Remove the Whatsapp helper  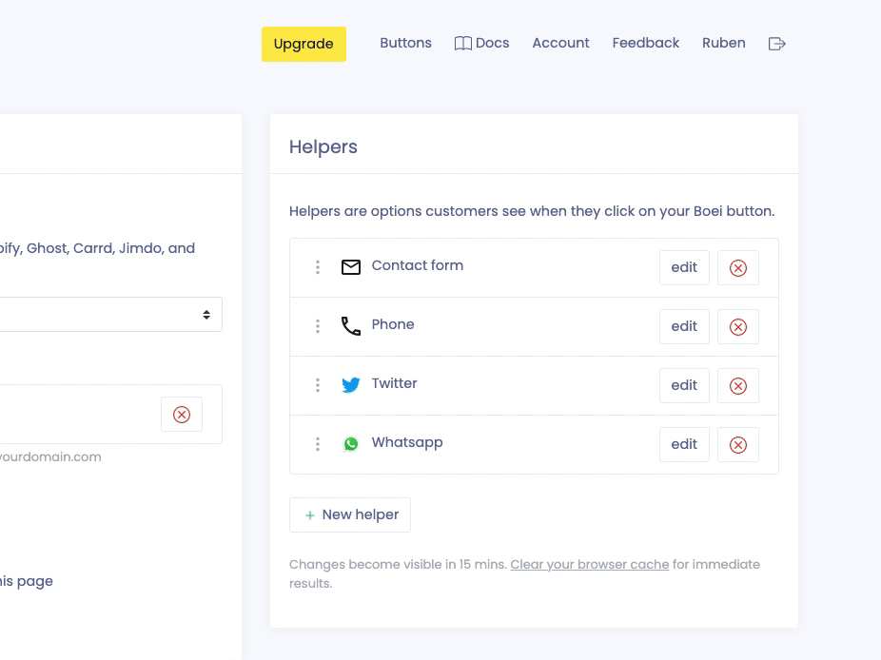pyautogui.click(x=737, y=445)
